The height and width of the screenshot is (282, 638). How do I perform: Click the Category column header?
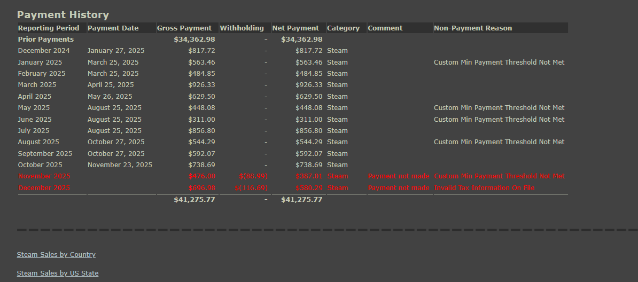coord(344,28)
